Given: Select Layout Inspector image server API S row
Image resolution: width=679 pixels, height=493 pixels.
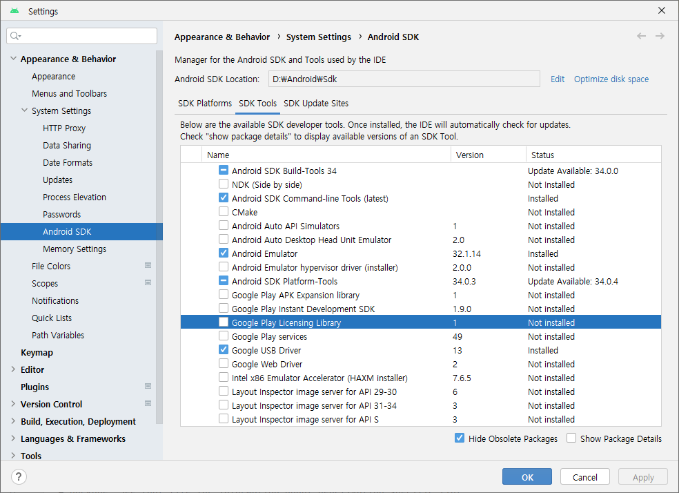Looking at the screenshot, I should pos(420,419).
